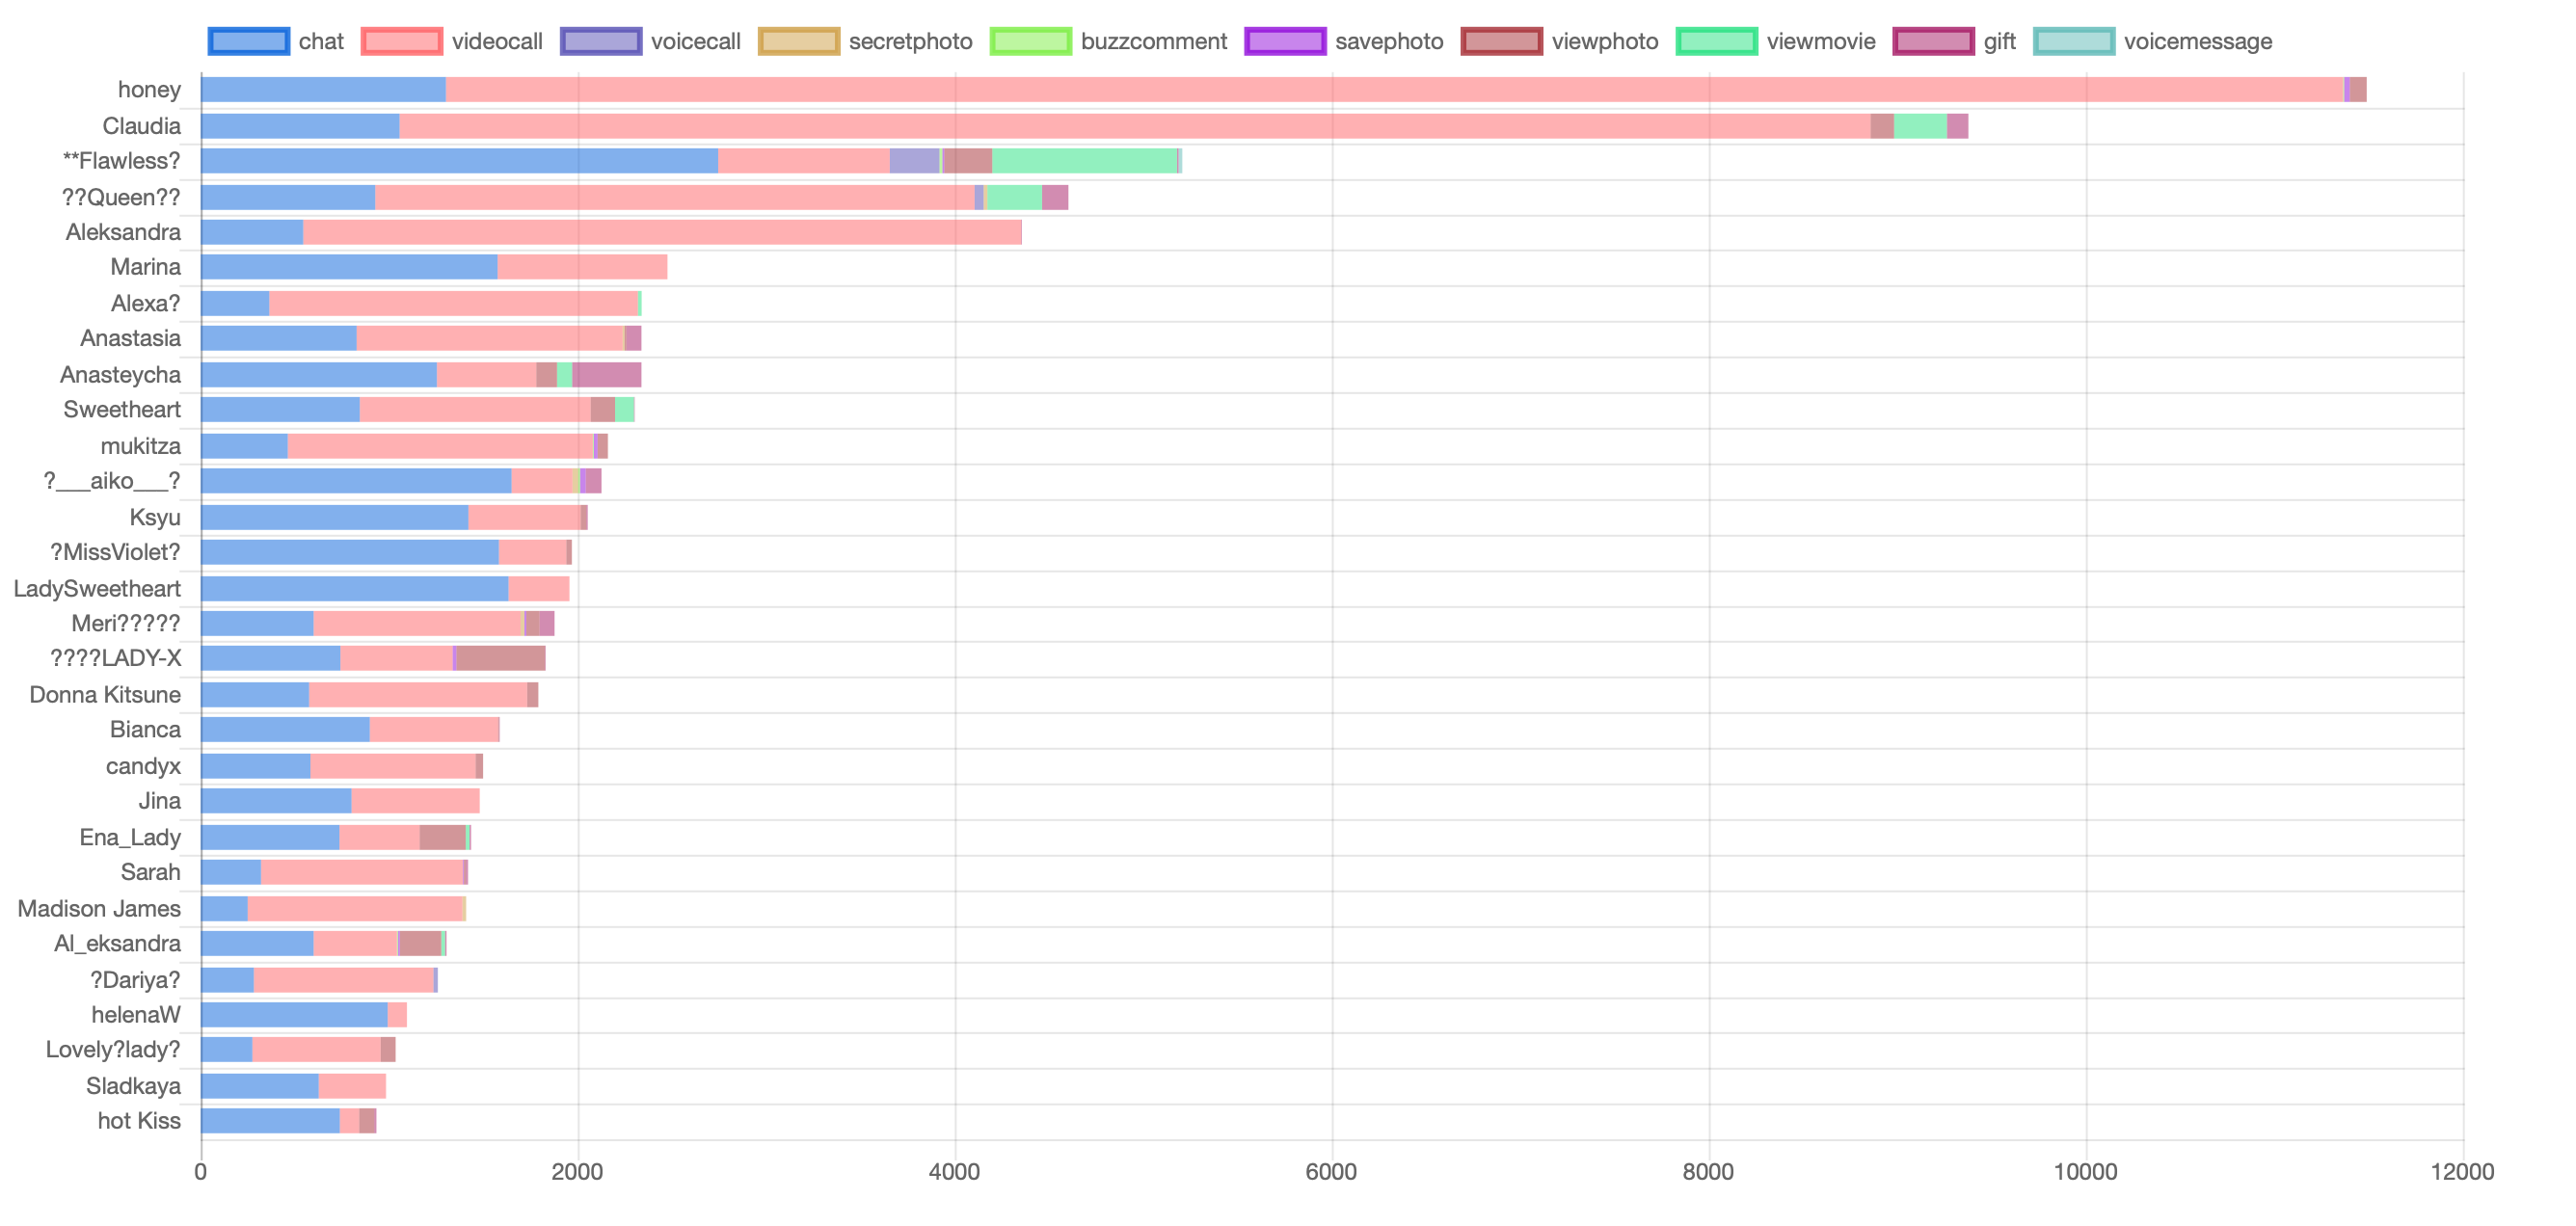Click the Marina chat bar segment
Viewport: 2576px width, 1226px height.
coord(350,267)
